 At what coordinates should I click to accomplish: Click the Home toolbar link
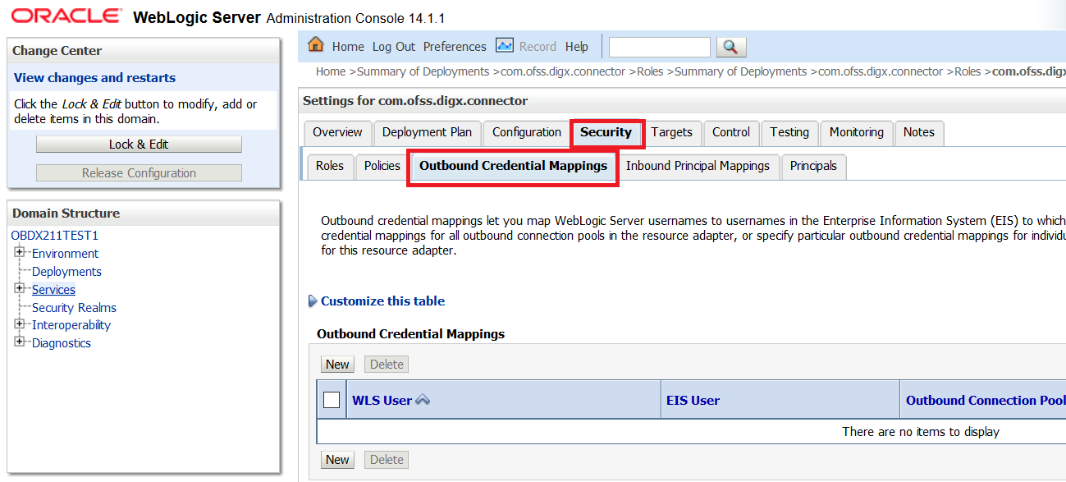pos(348,47)
